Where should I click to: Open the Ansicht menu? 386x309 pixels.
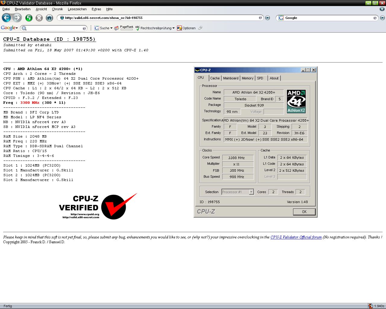(41, 9)
